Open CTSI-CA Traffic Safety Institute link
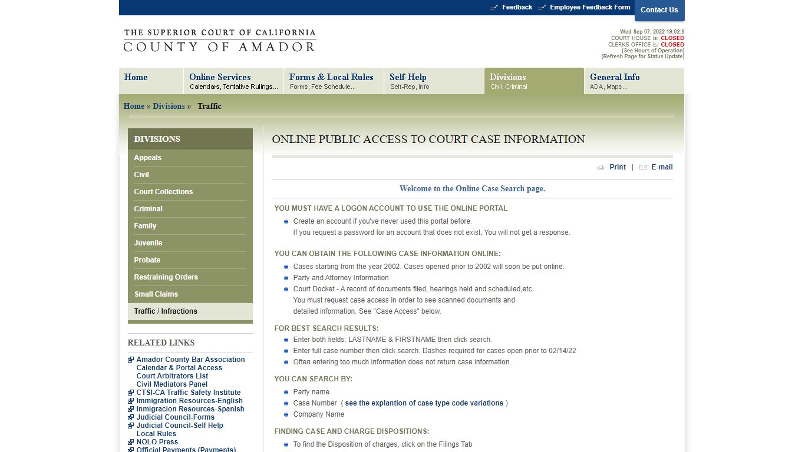 [189, 393]
